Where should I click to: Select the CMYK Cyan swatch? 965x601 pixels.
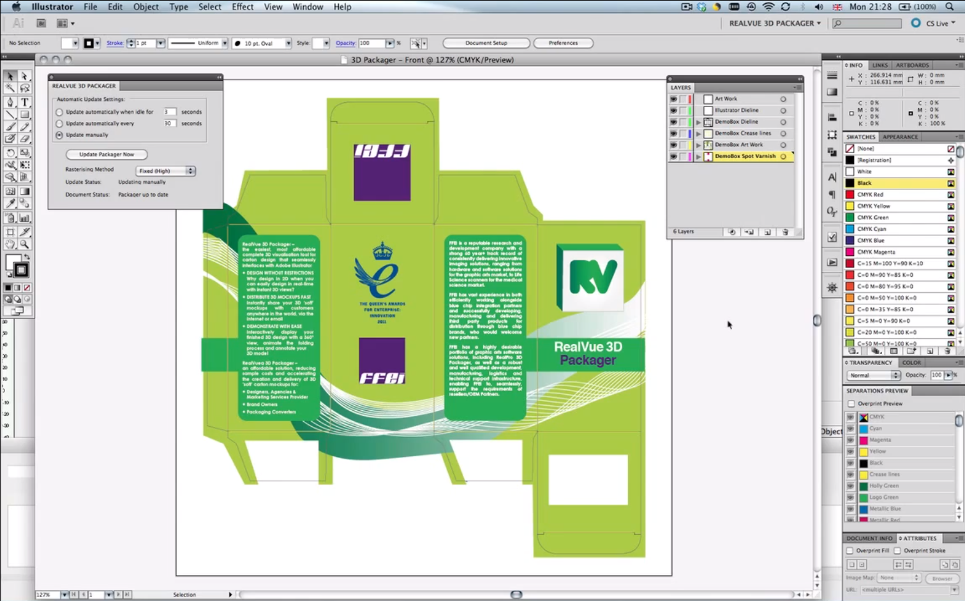pyautogui.click(x=900, y=229)
